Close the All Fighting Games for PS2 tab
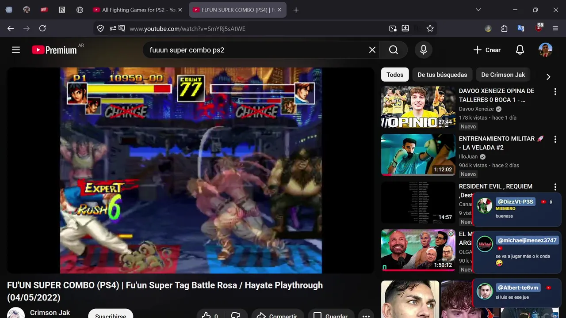The image size is (566, 318). pyautogui.click(x=180, y=10)
